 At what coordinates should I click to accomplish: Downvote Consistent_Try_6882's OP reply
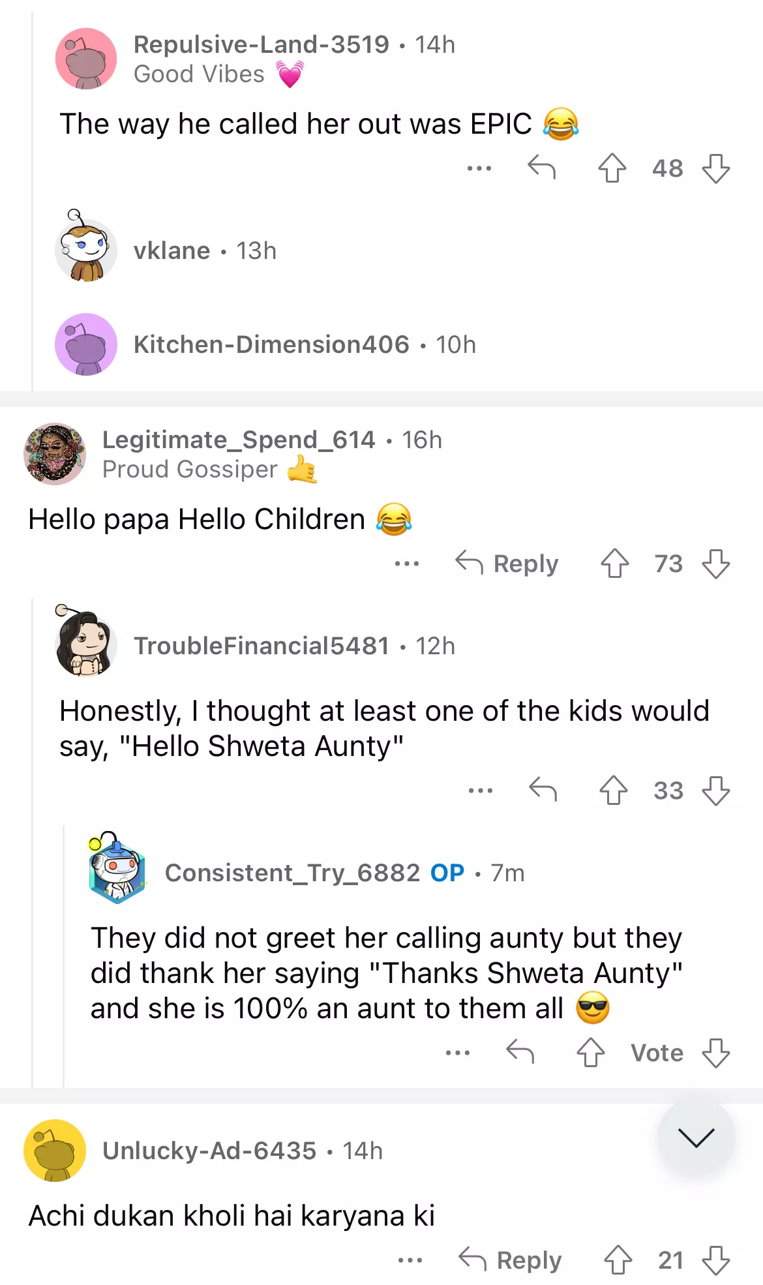point(715,1053)
